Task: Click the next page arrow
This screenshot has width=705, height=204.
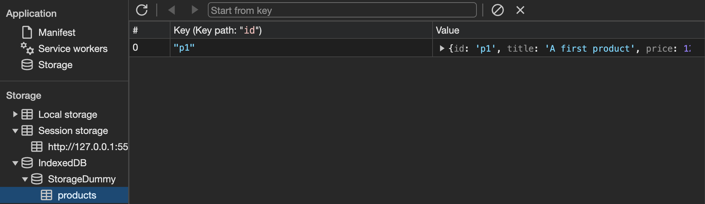Action: 194,10
